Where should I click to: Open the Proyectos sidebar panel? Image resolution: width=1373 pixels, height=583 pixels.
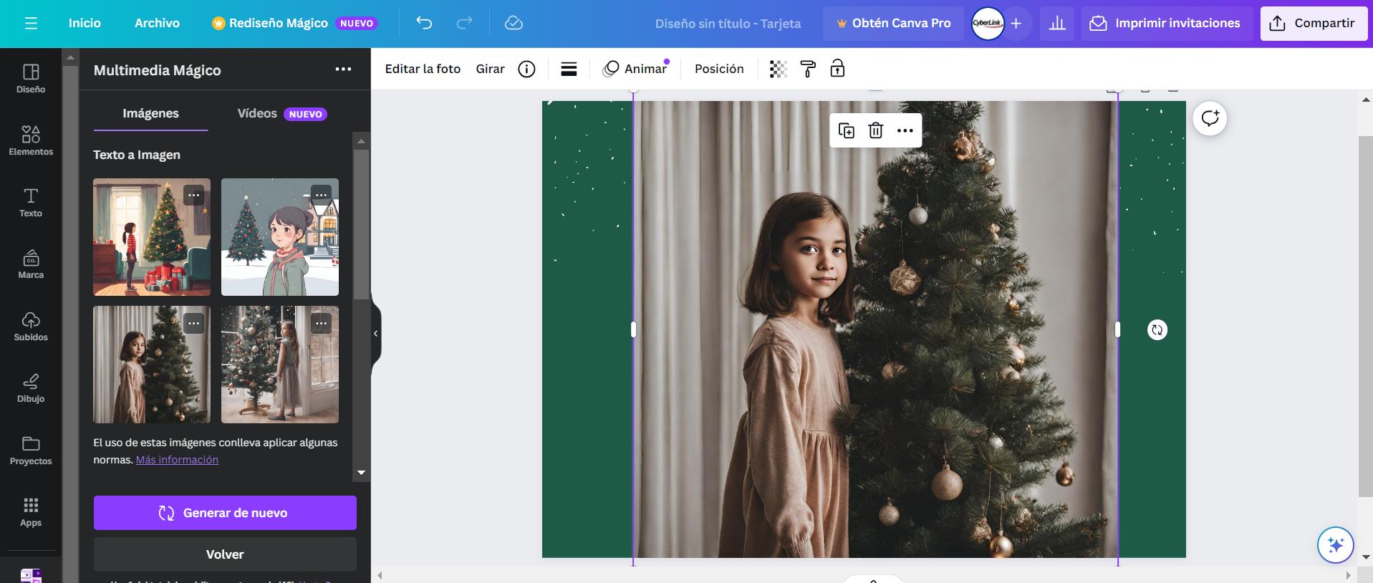pyautogui.click(x=31, y=450)
